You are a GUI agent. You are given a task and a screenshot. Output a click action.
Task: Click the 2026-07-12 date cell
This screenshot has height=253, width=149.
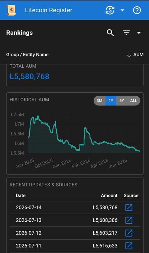[29, 233]
